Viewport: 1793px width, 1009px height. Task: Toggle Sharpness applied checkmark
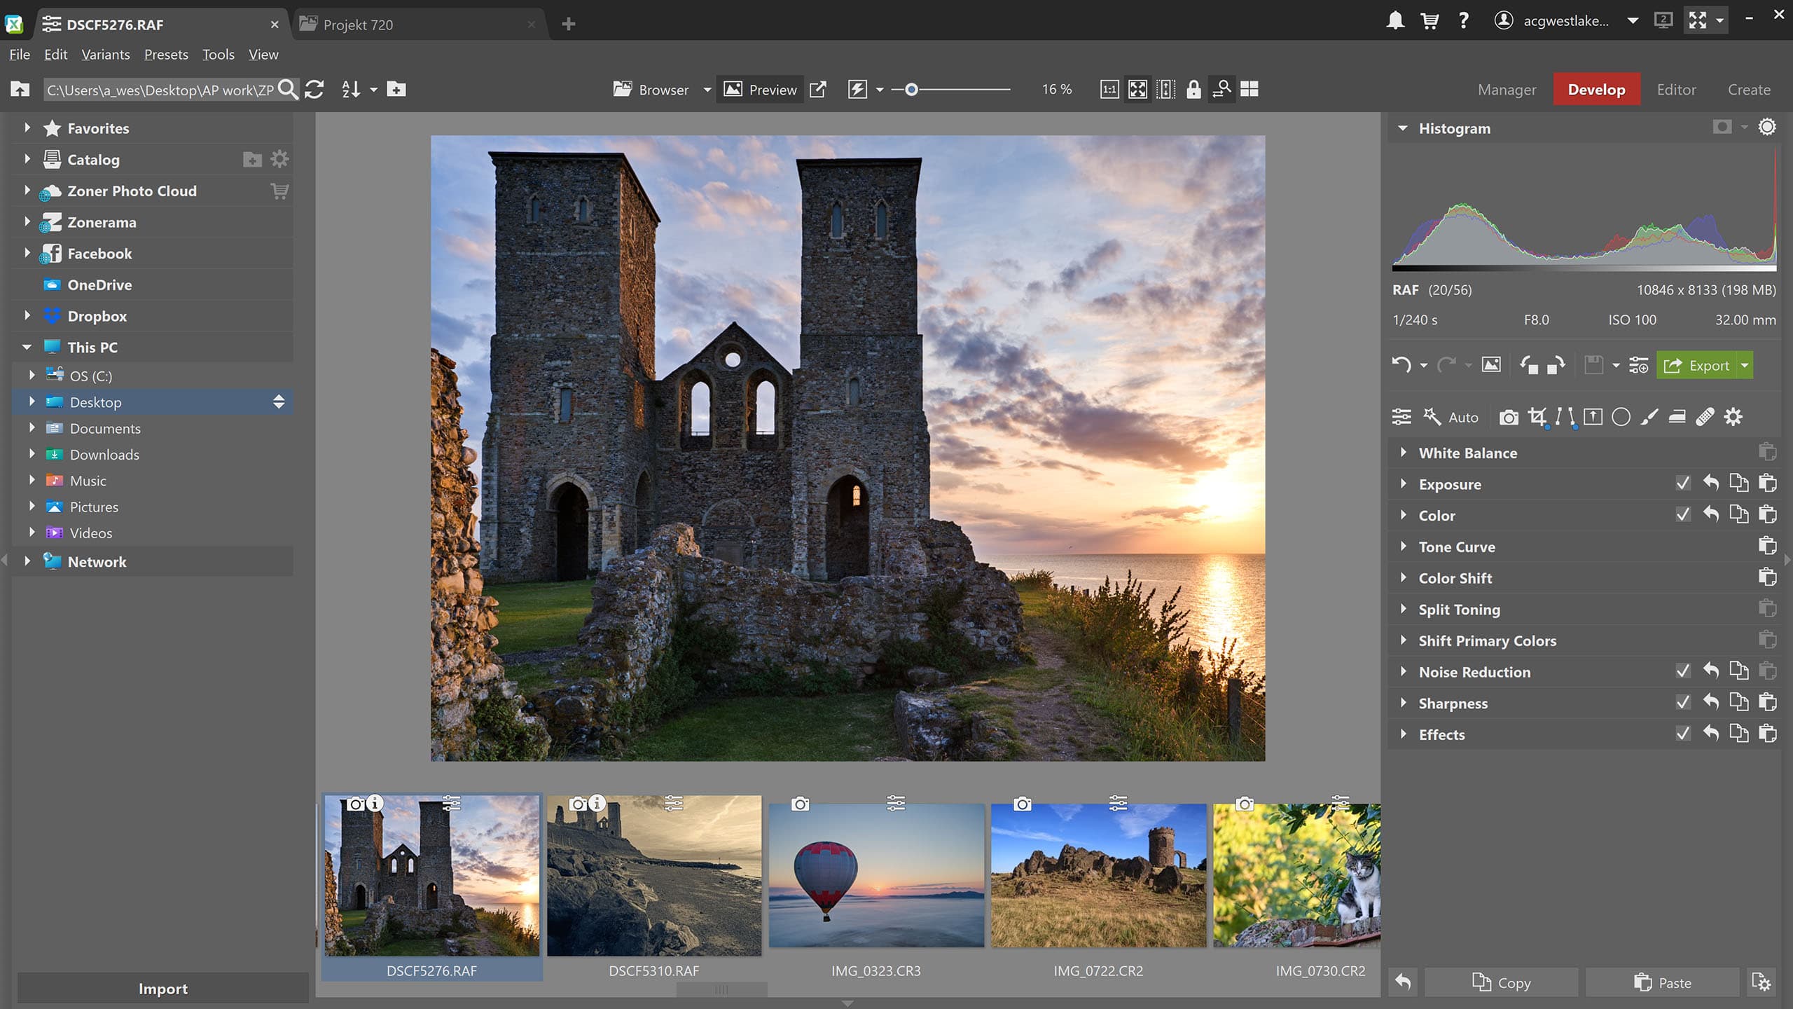pos(1682,703)
